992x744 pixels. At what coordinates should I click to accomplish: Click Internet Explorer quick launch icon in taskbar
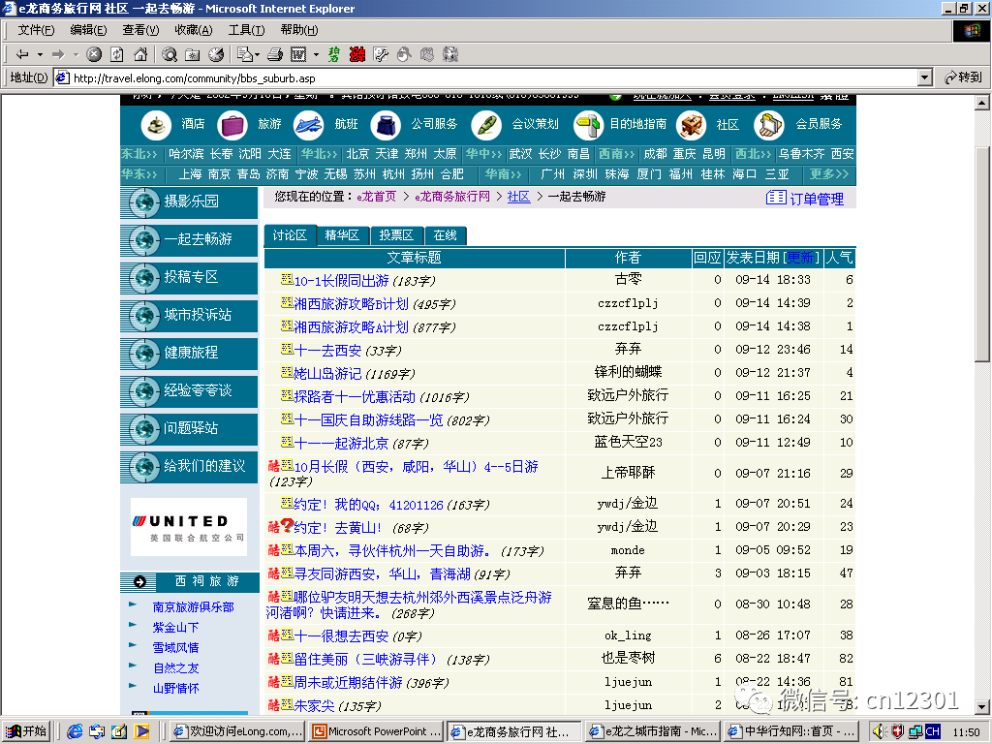[75, 731]
